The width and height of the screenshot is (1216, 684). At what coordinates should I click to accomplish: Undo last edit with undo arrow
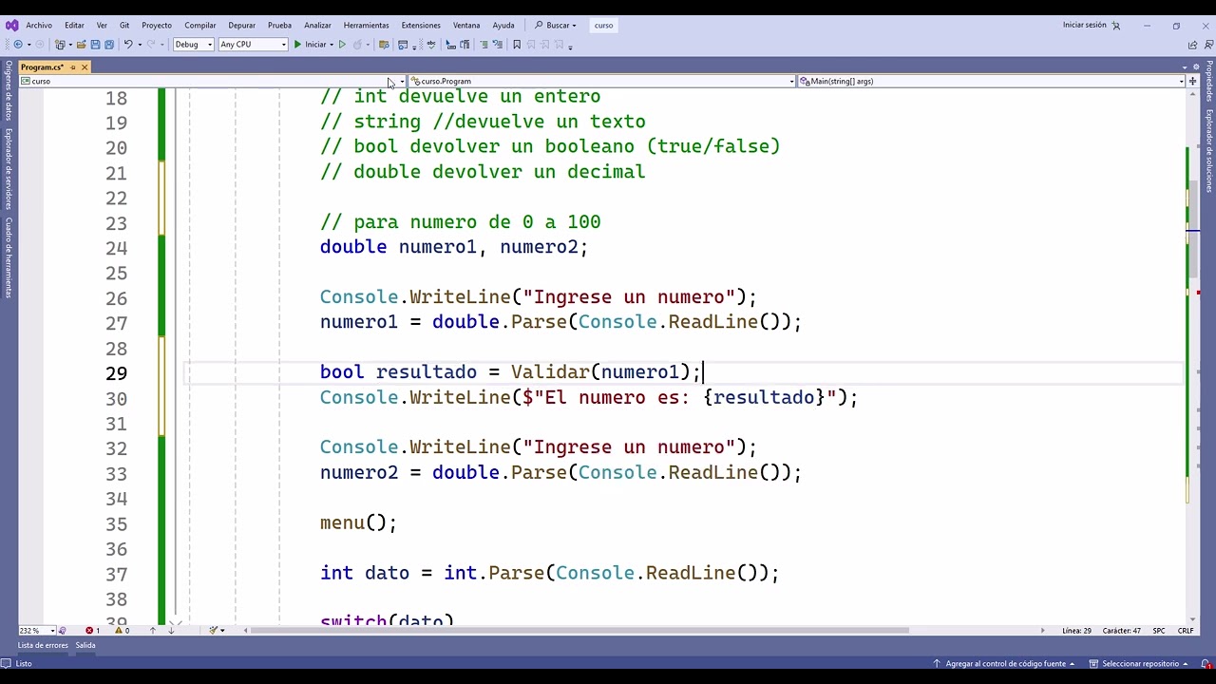coord(127,45)
